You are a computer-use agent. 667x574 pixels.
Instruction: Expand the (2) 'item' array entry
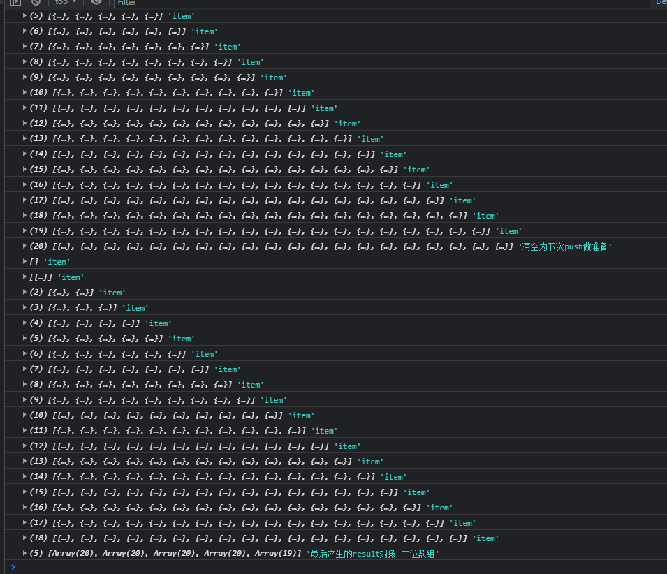(x=24, y=292)
